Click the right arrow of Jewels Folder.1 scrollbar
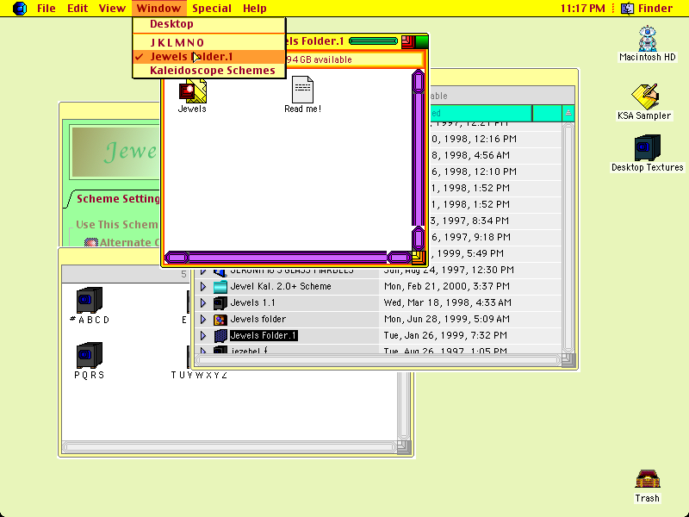 [x=400, y=258]
